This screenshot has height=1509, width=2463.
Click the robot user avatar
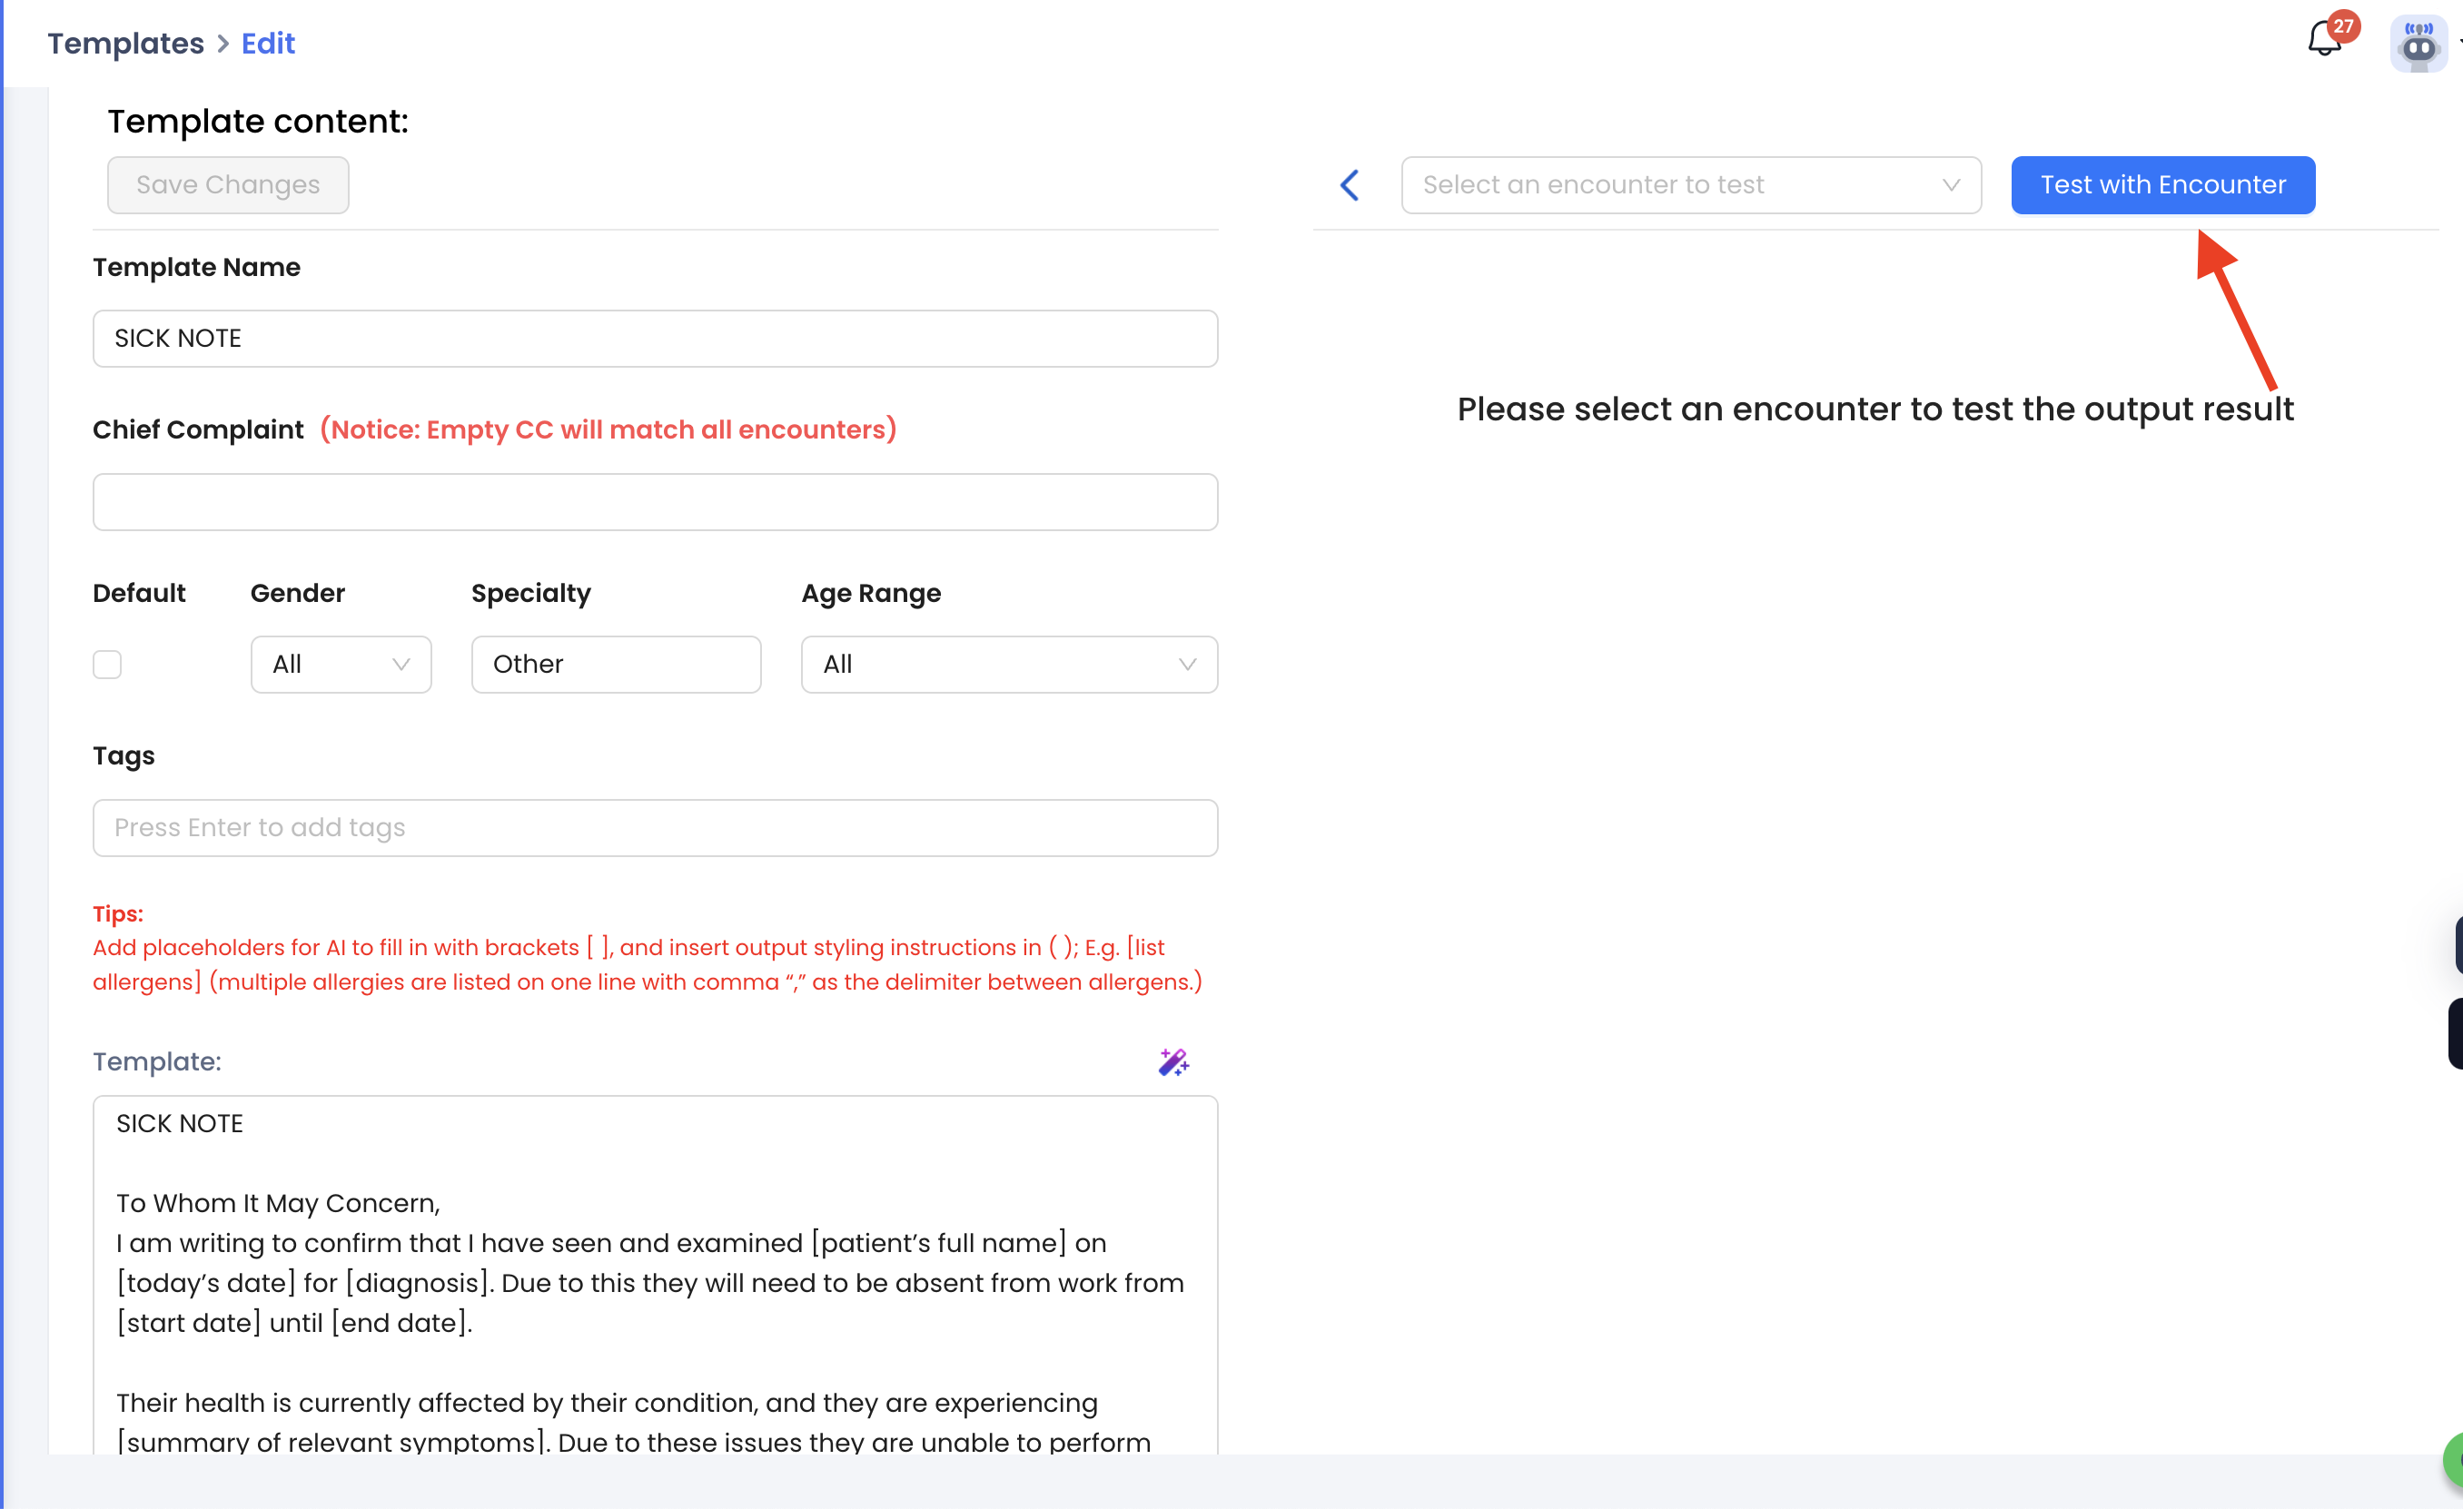(x=2418, y=44)
